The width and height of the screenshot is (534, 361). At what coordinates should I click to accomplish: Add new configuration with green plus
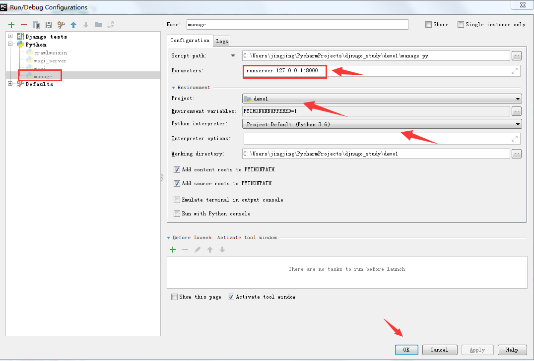tap(11, 25)
